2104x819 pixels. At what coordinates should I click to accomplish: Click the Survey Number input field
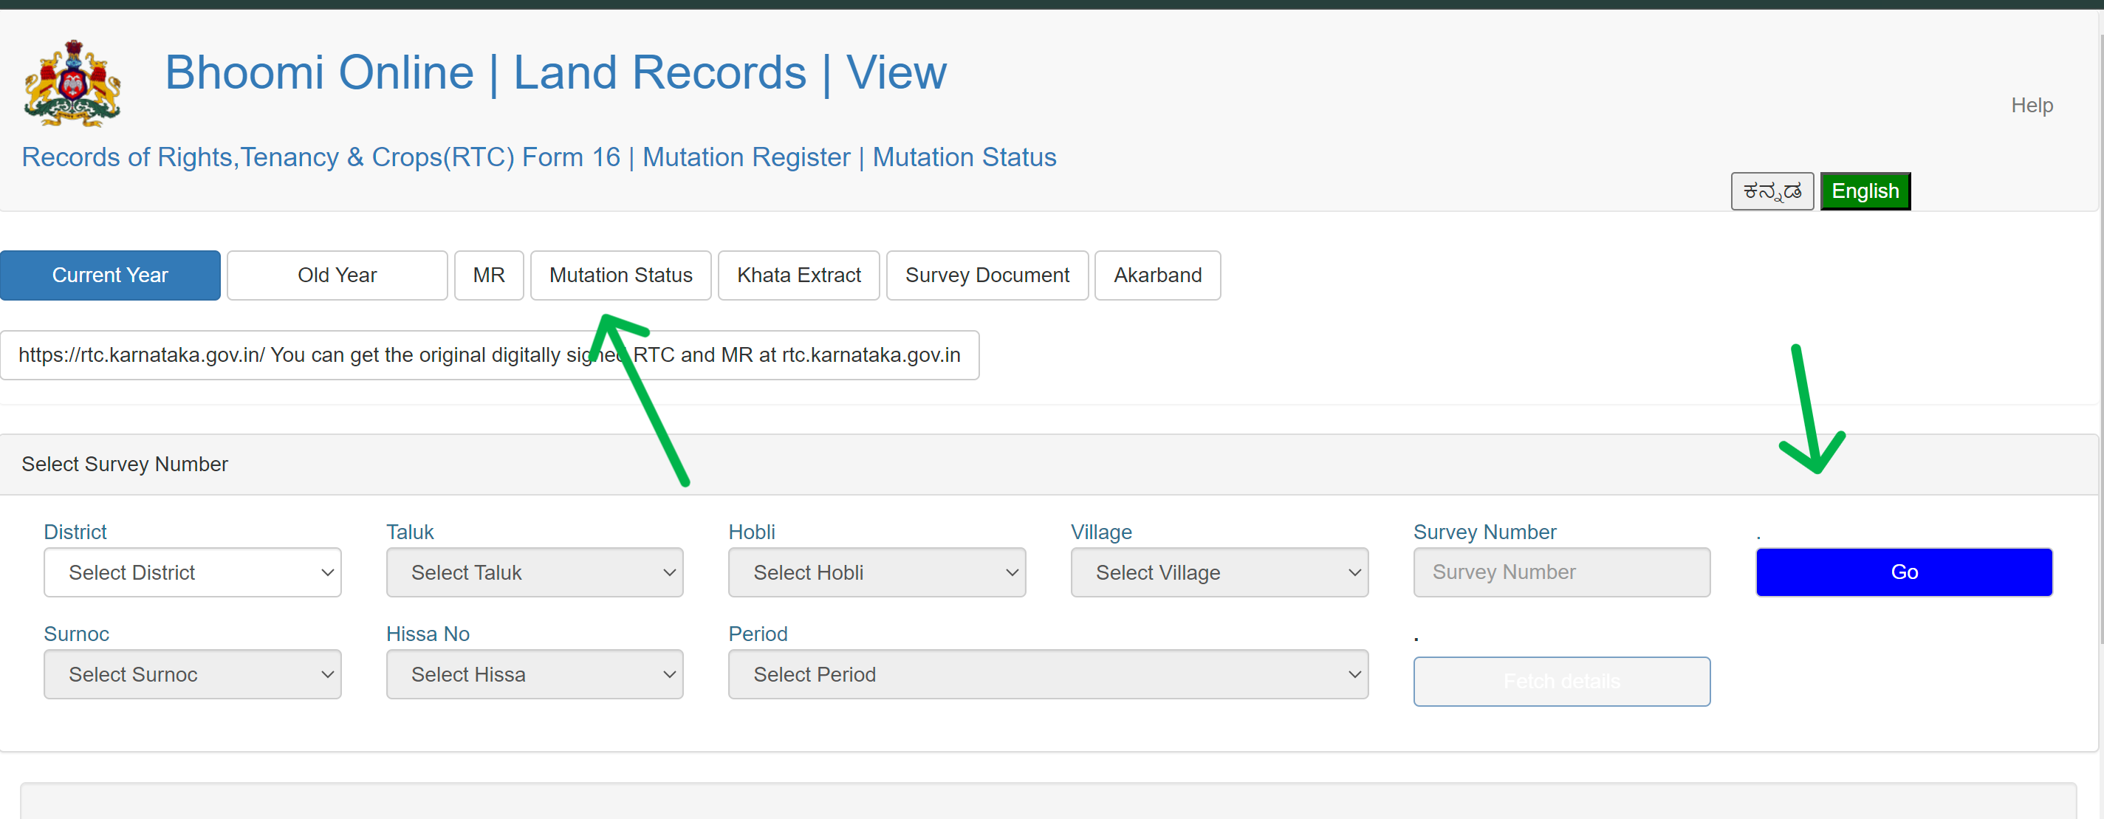pos(1561,572)
